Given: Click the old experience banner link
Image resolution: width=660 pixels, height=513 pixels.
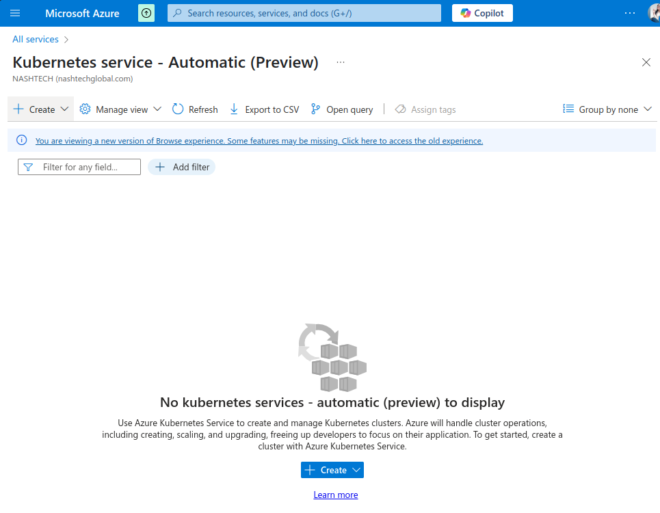Looking at the screenshot, I should point(259,141).
